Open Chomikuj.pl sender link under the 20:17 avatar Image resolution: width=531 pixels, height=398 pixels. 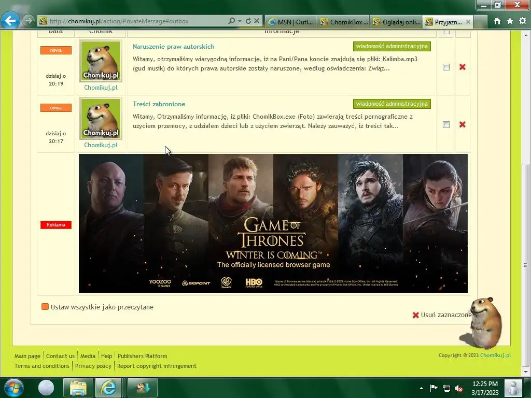tap(101, 145)
